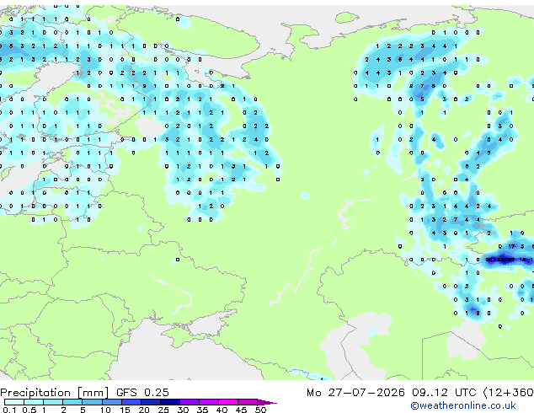The height and width of the screenshot is (413, 534).
Task: Click the "GFS 0.25" model label
Action: 142,393
